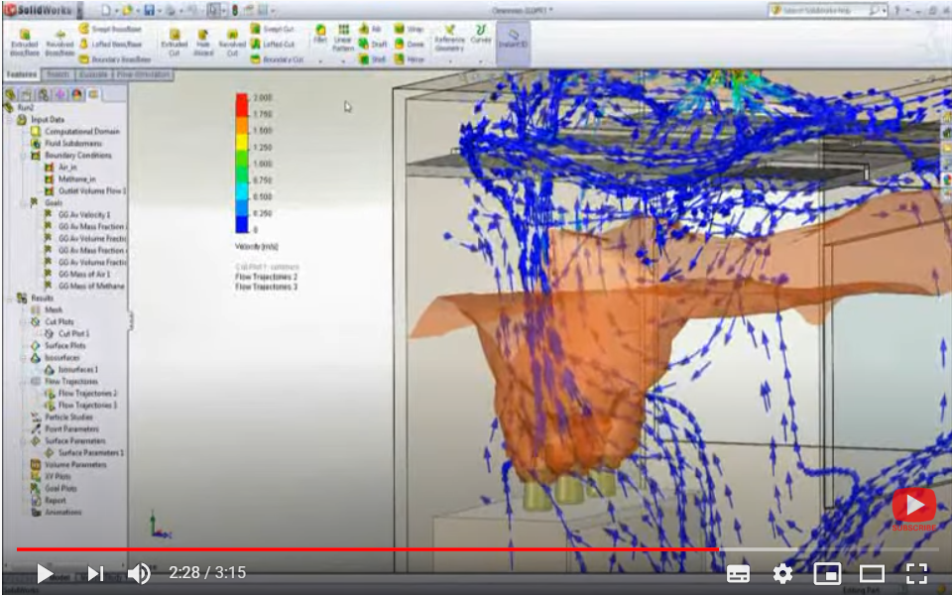Collapse the Flow Trajectories tree node
This screenshot has width=952, height=595.
coord(24,381)
